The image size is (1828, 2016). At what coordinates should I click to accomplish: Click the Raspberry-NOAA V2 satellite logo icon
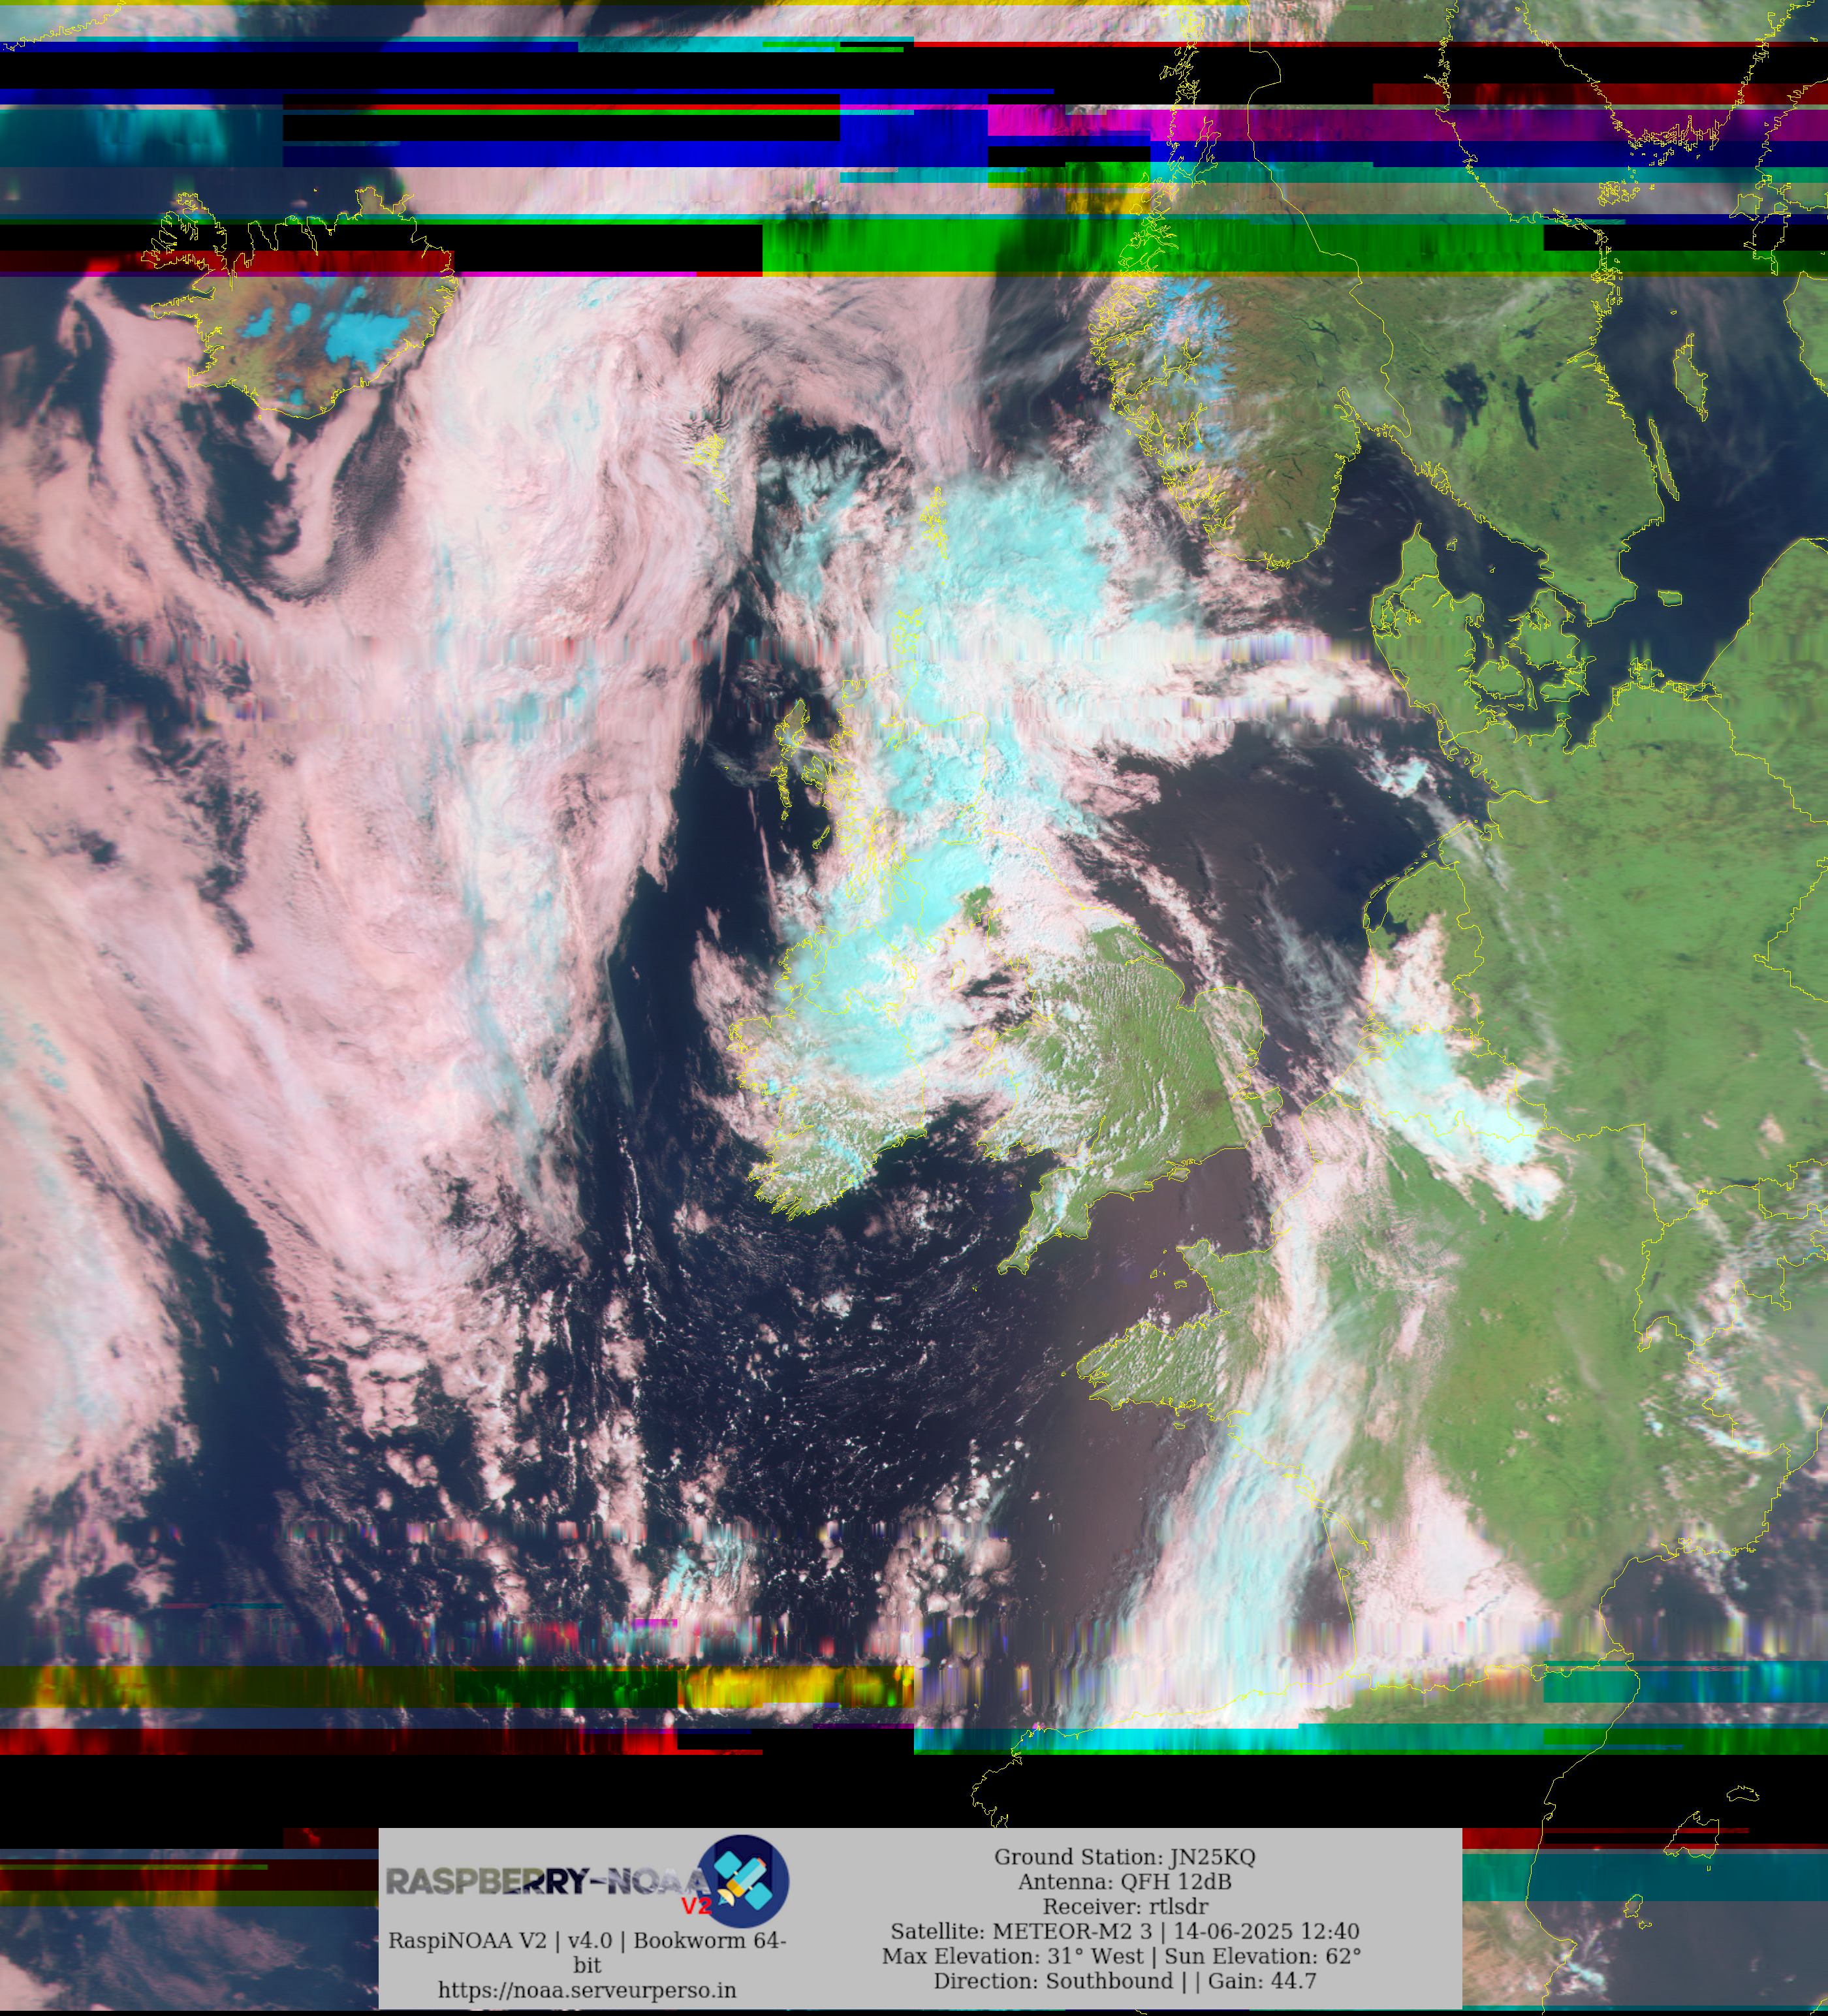click(743, 1881)
